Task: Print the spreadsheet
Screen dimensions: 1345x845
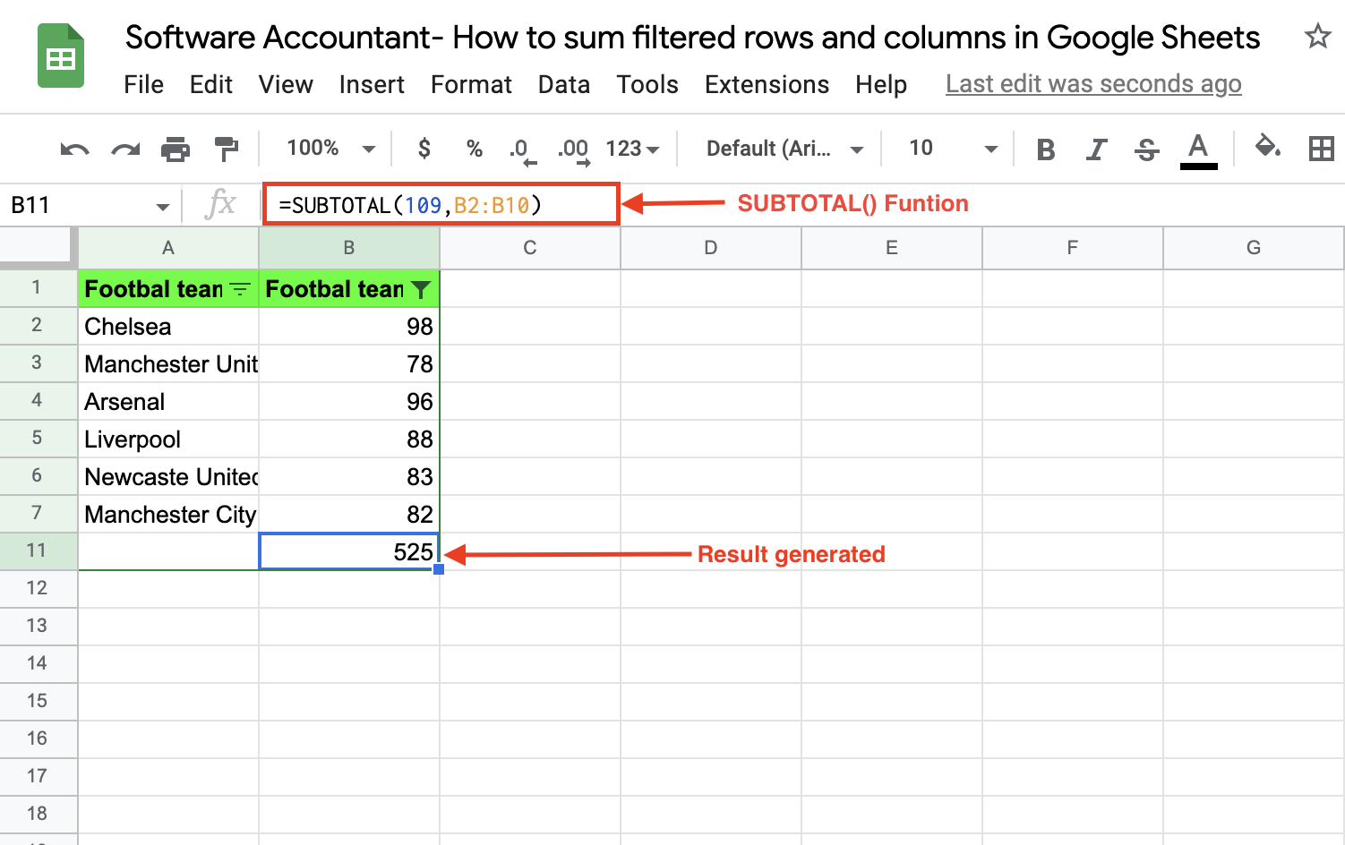Action: coord(176,149)
